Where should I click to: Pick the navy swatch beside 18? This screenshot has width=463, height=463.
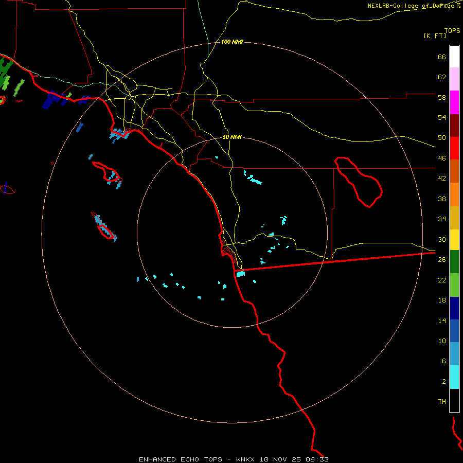click(454, 308)
